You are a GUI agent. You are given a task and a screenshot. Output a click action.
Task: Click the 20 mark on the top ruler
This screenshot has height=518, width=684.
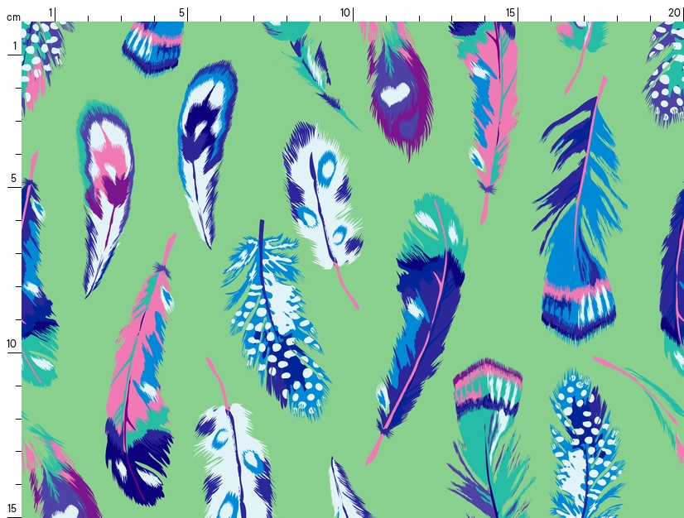click(674, 12)
